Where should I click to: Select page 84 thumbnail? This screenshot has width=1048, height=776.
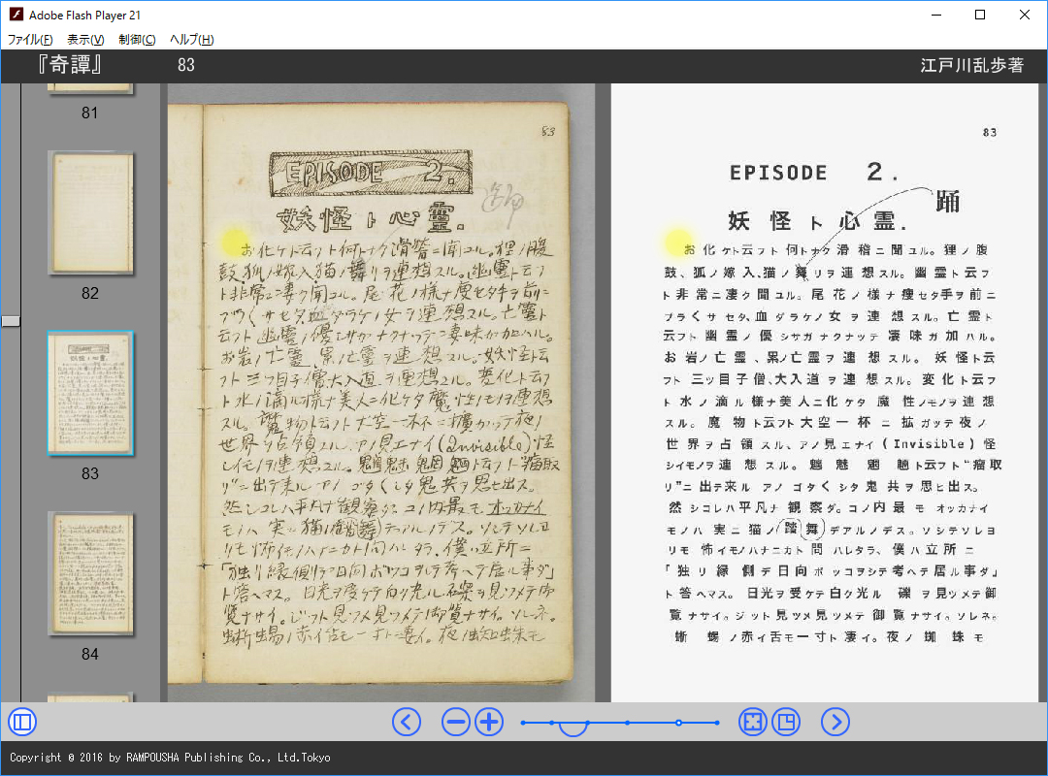point(90,573)
